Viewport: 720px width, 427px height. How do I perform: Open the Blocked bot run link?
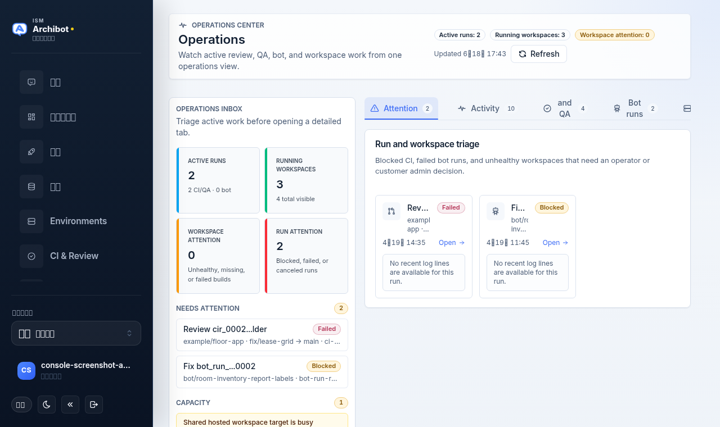(x=556, y=243)
